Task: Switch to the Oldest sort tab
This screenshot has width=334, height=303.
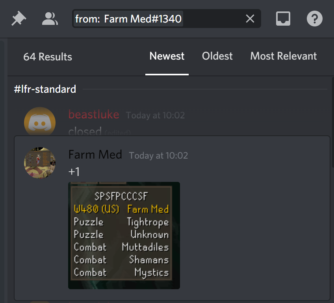Action: (217, 56)
